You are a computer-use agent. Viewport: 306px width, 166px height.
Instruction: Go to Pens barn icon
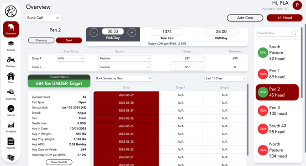[11, 78]
